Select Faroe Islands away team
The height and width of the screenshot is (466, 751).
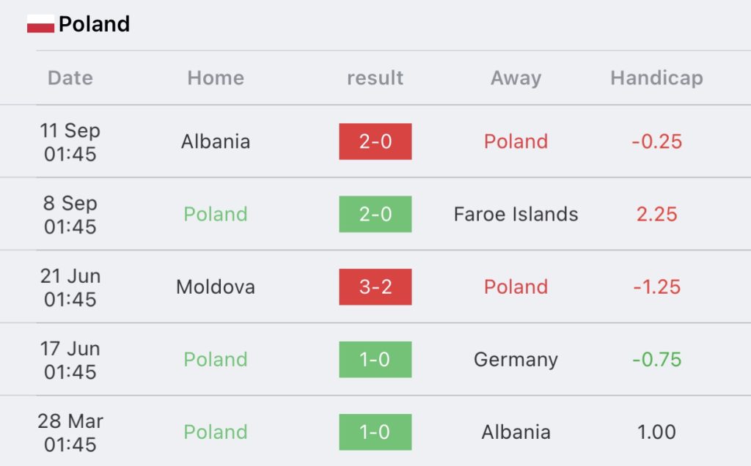point(516,215)
